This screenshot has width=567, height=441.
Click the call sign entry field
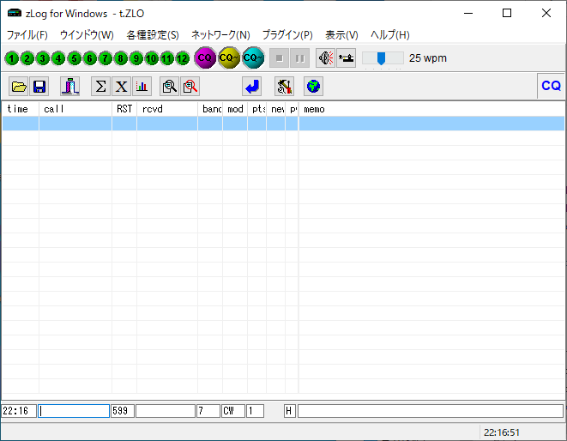(74, 411)
